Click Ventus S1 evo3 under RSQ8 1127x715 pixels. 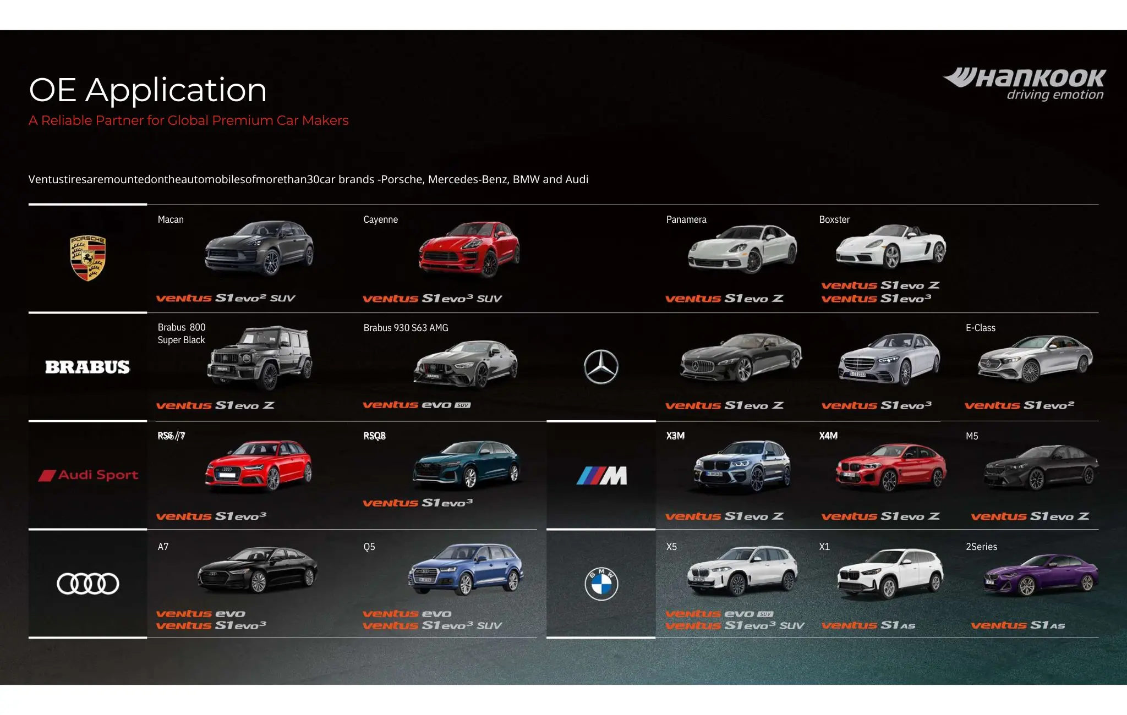[418, 503]
